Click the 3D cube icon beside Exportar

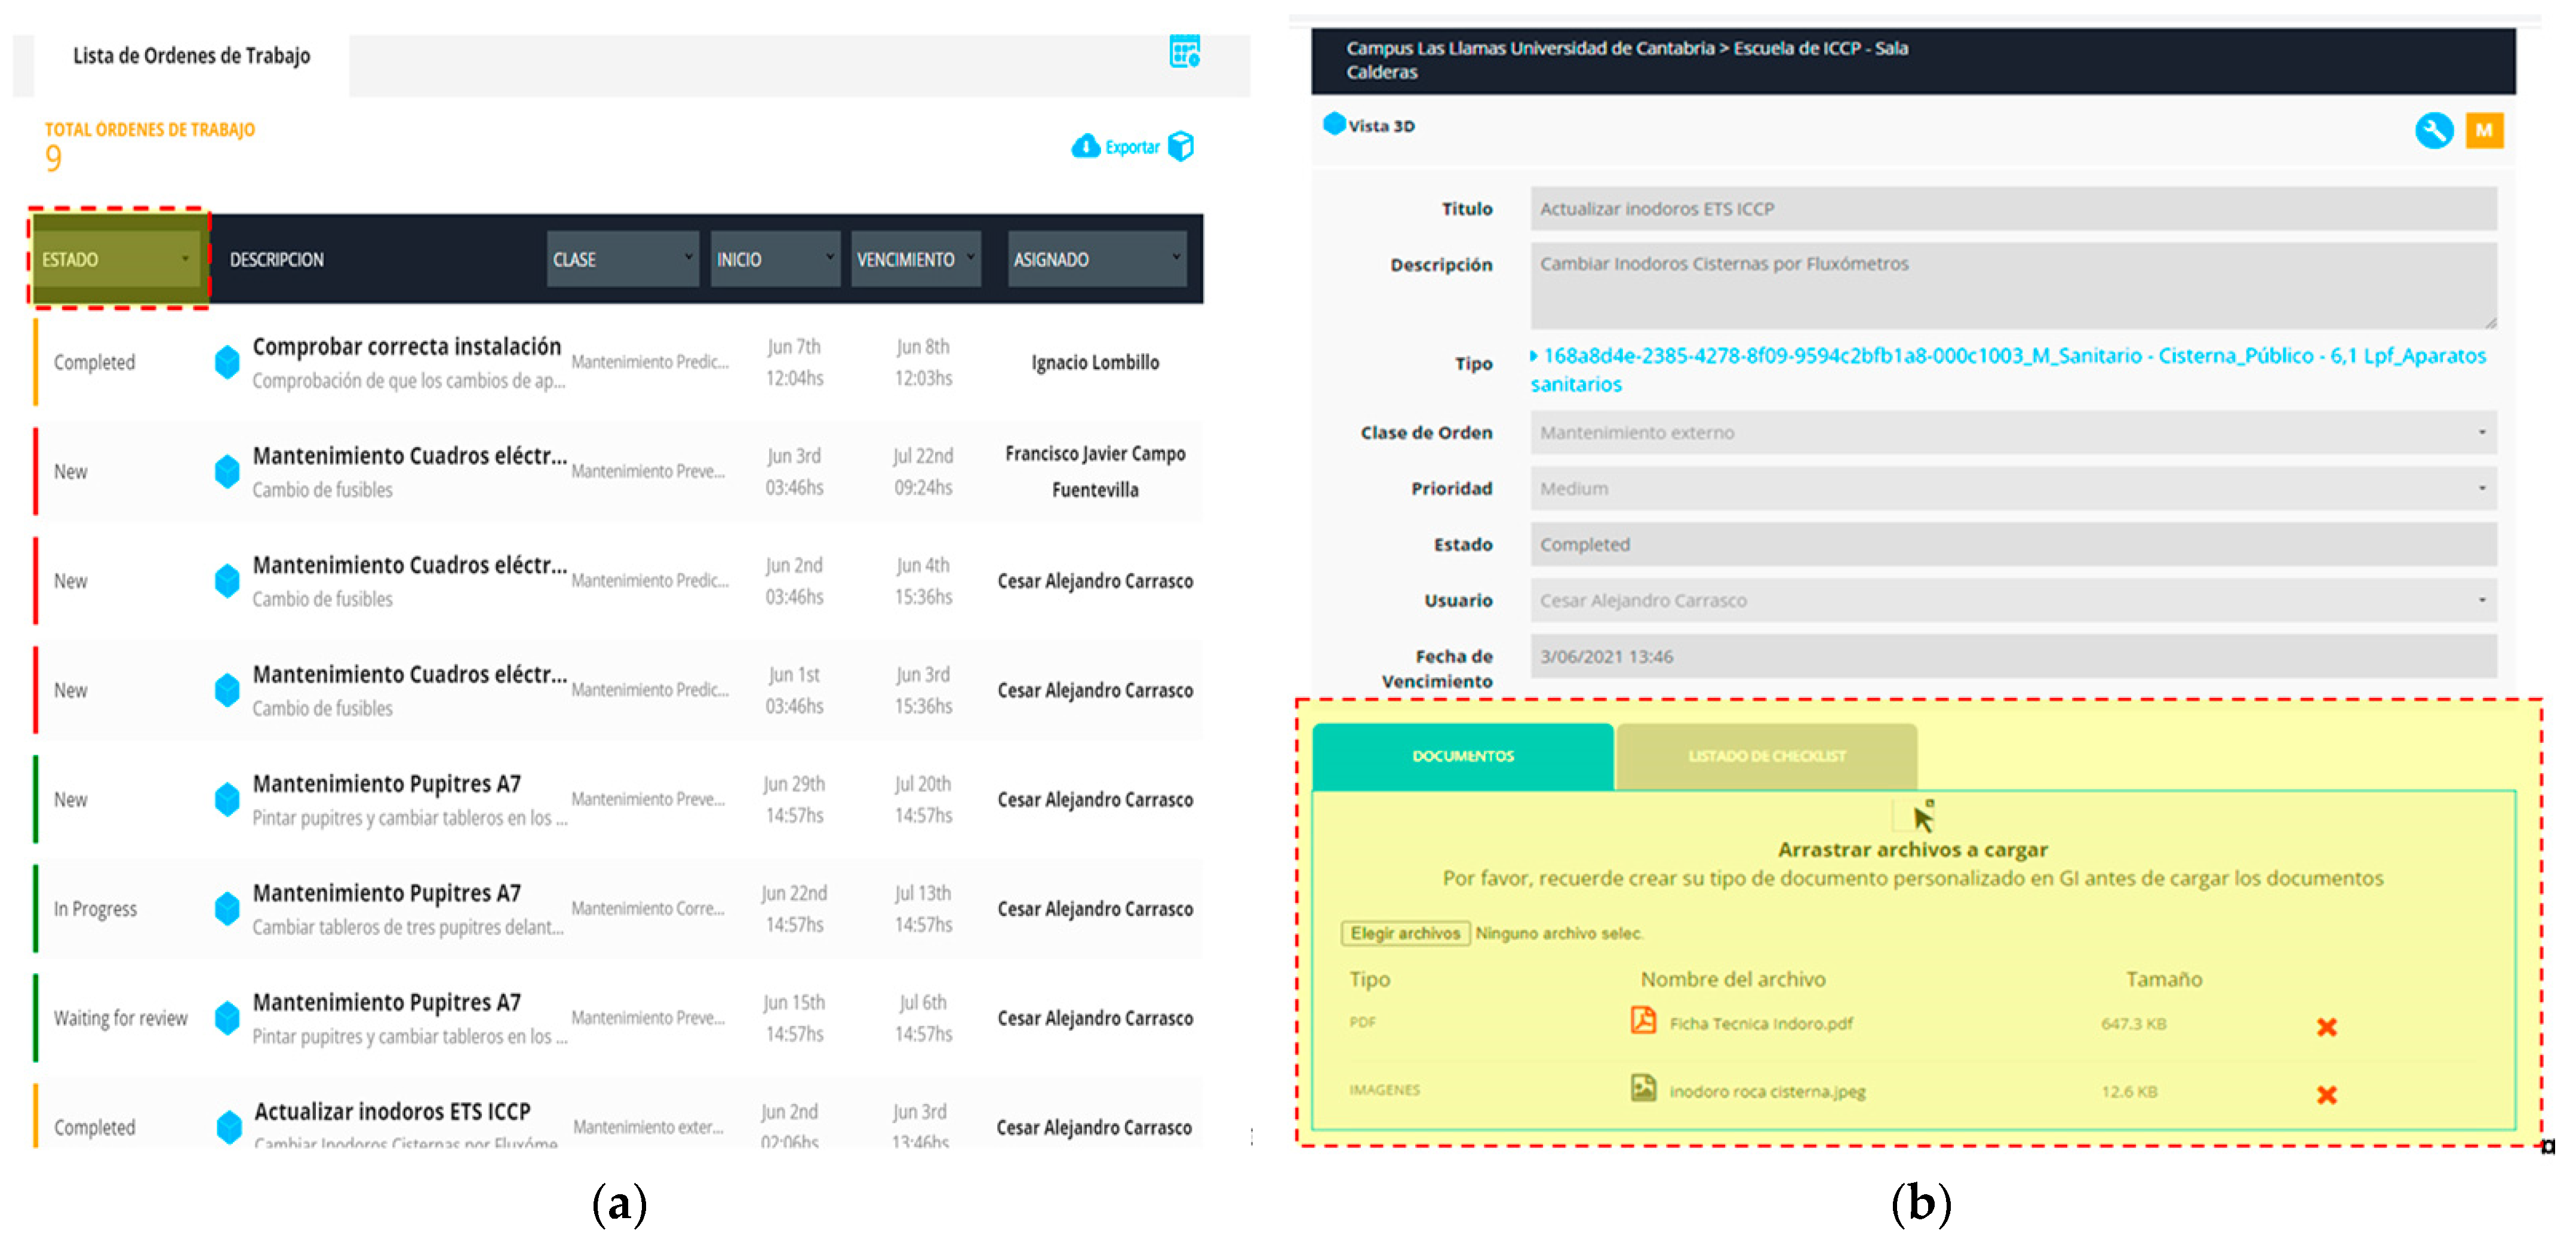click(1181, 146)
